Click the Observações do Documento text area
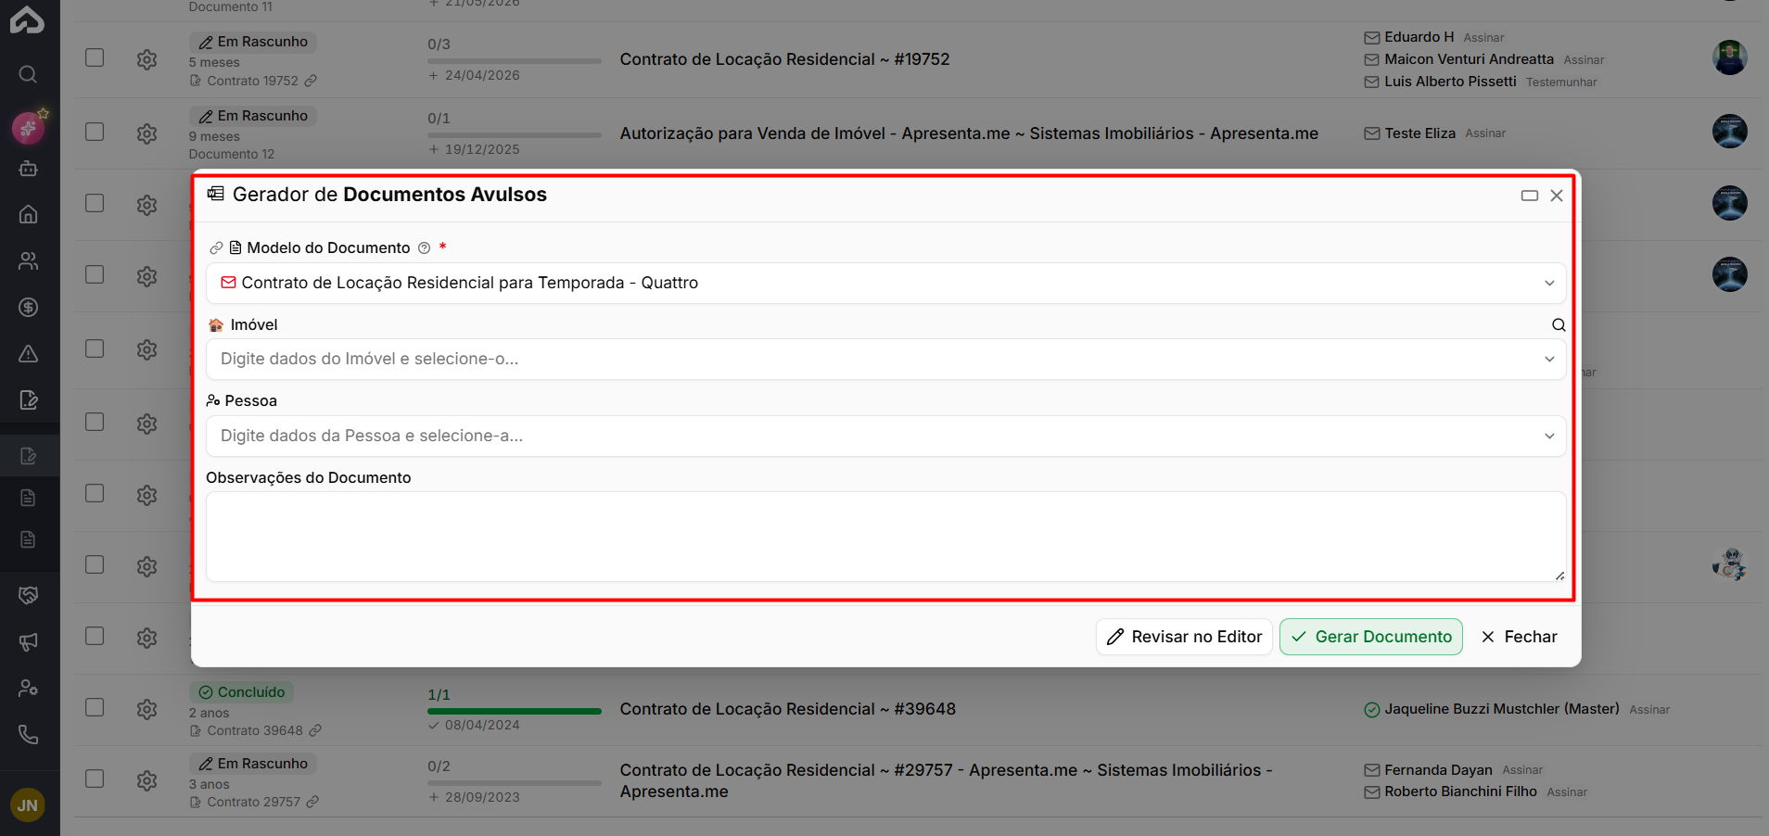 tap(885, 537)
